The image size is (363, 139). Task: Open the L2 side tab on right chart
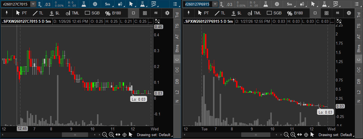click(x=359, y=92)
